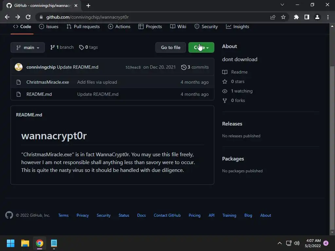Click the Go to file button
The width and height of the screenshot is (335, 251).
[x=170, y=47]
